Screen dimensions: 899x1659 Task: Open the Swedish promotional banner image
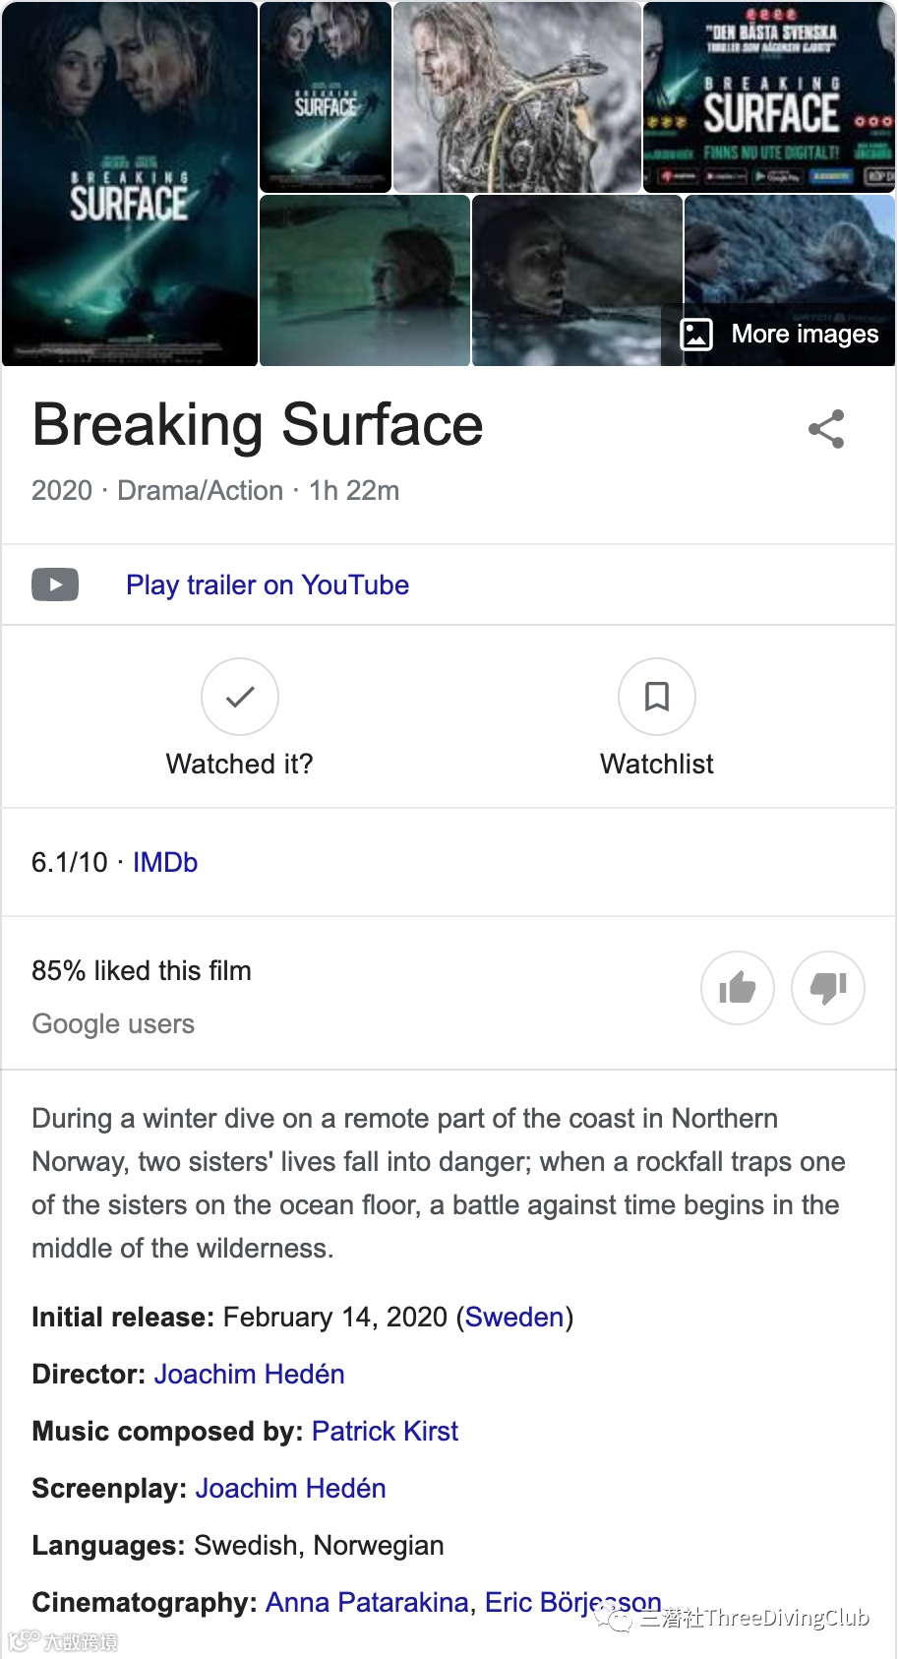[769, 96]
